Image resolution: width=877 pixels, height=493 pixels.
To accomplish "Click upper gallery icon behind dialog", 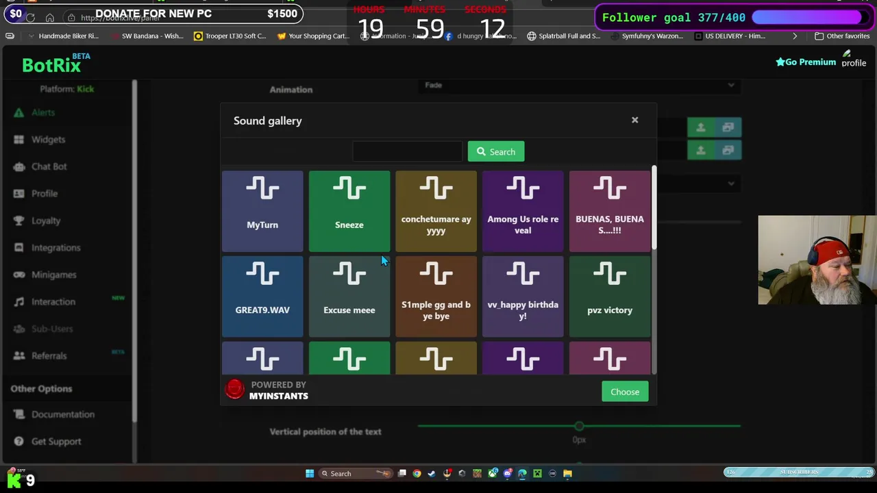I will point(728,127).
